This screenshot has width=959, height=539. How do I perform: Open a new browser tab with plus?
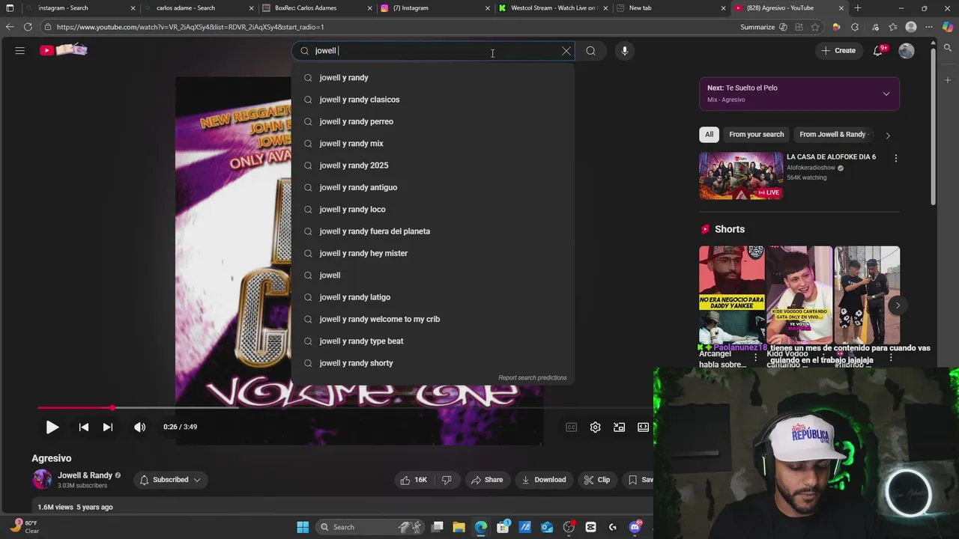(858, 7)
